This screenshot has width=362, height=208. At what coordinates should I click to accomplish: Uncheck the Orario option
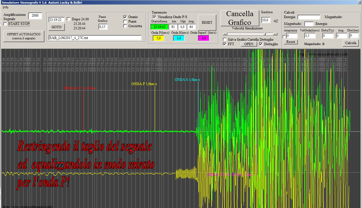click(x=125, y=17)
